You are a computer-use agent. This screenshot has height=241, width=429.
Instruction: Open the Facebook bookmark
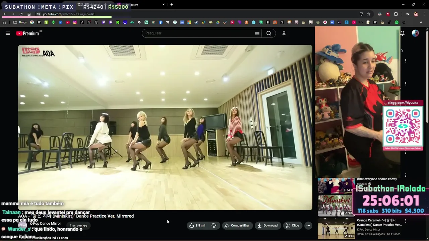tap(161, 22)
